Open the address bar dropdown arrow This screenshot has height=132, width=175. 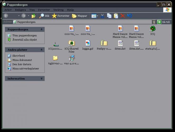point(154,22)
